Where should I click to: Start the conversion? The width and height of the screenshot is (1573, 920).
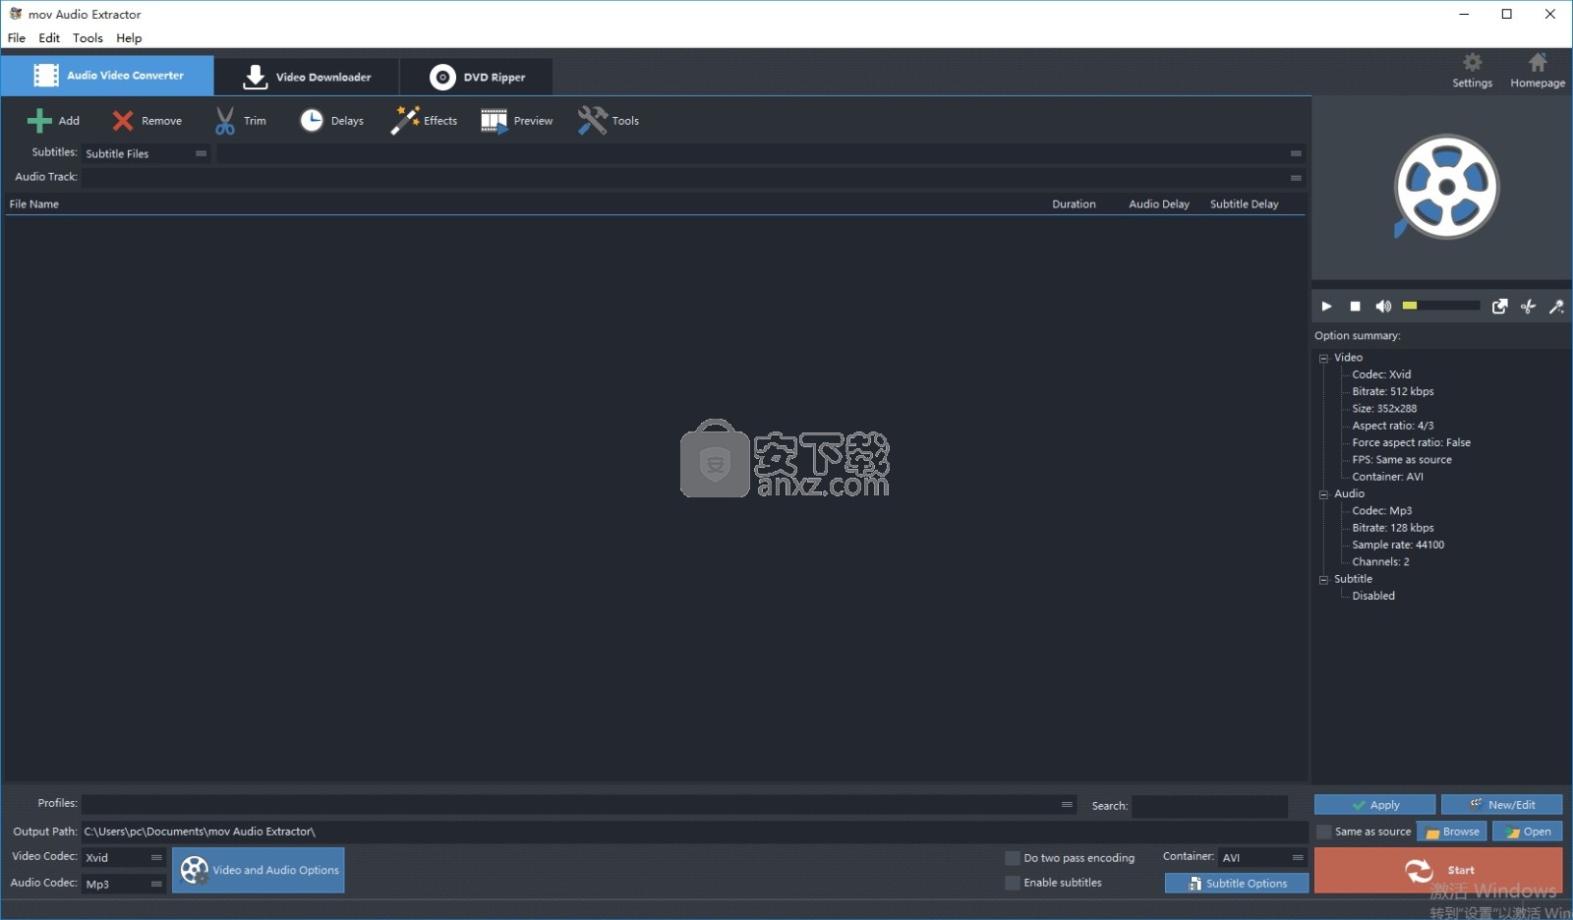pyautogui.click(x=1438, y=871)
